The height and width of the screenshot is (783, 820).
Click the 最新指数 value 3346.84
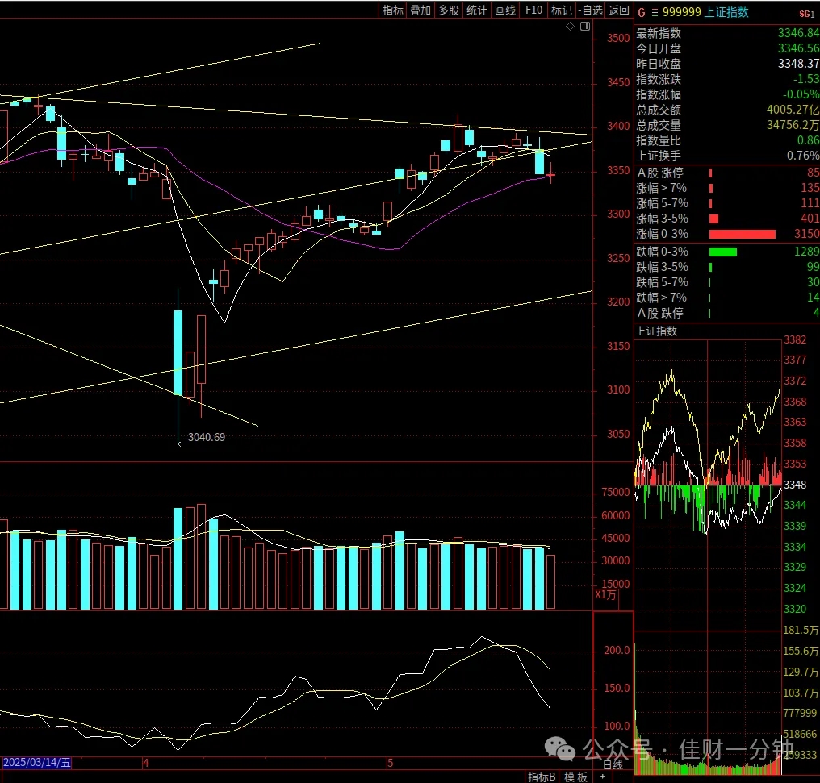tap(798, 33)
